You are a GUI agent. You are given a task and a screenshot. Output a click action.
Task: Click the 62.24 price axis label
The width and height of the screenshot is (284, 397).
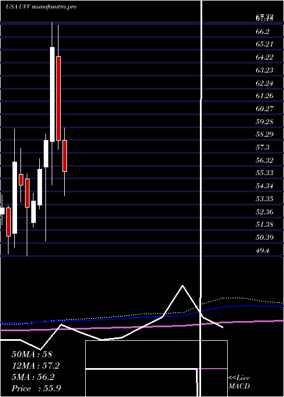(x=265, y=83)
